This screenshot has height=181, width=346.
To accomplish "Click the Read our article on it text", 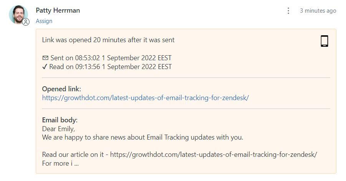I will [x=73, y=154].
